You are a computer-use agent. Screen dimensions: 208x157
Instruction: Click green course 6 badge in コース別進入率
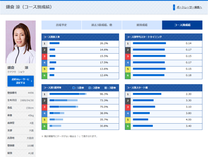pos(44,76)
